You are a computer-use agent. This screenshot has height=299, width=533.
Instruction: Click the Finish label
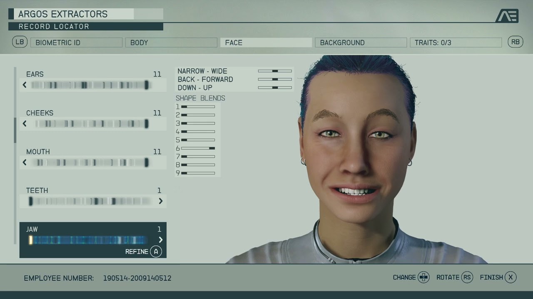(x=491, y=277)
